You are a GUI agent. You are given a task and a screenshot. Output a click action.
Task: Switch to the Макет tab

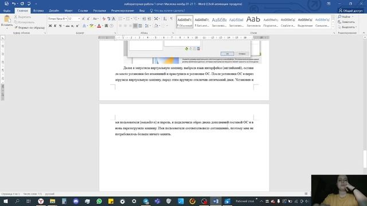[68, 10]
